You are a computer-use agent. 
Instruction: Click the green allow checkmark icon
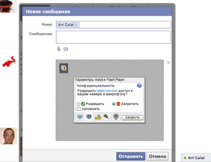point(83,104)
